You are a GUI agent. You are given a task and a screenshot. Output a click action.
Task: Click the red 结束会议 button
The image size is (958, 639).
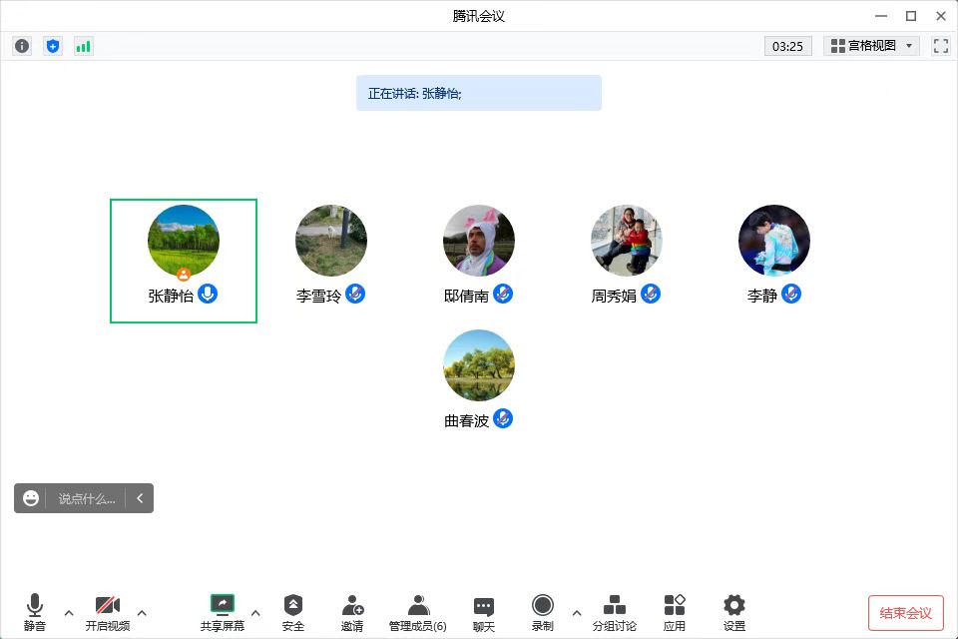[905, 613]
